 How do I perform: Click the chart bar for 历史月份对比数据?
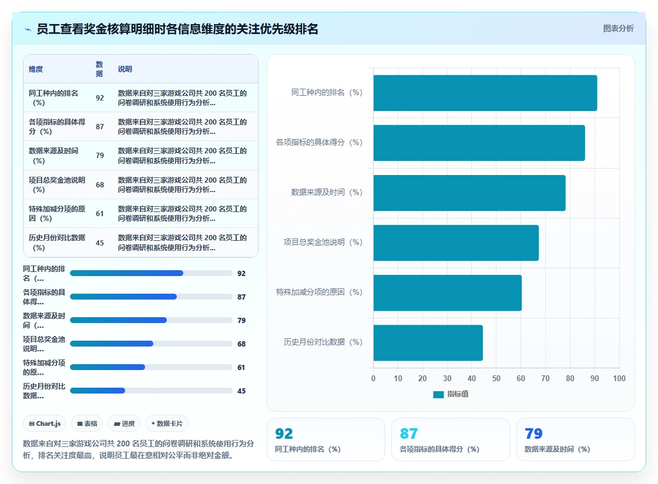tap(428, 342)
